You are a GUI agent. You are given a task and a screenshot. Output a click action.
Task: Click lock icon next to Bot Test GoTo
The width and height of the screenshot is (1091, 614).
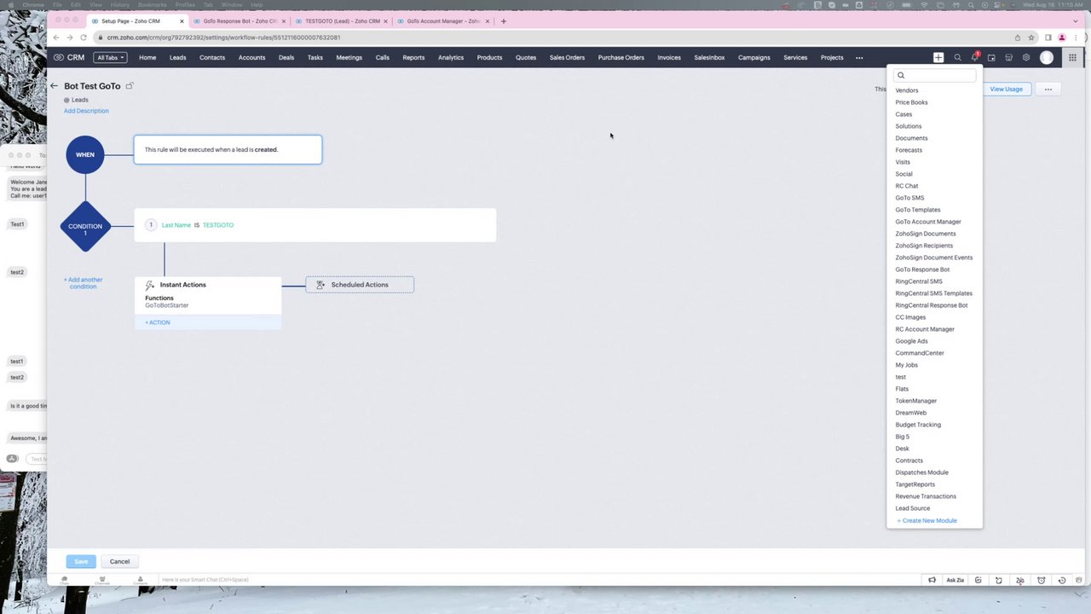[x=130, y=86]
